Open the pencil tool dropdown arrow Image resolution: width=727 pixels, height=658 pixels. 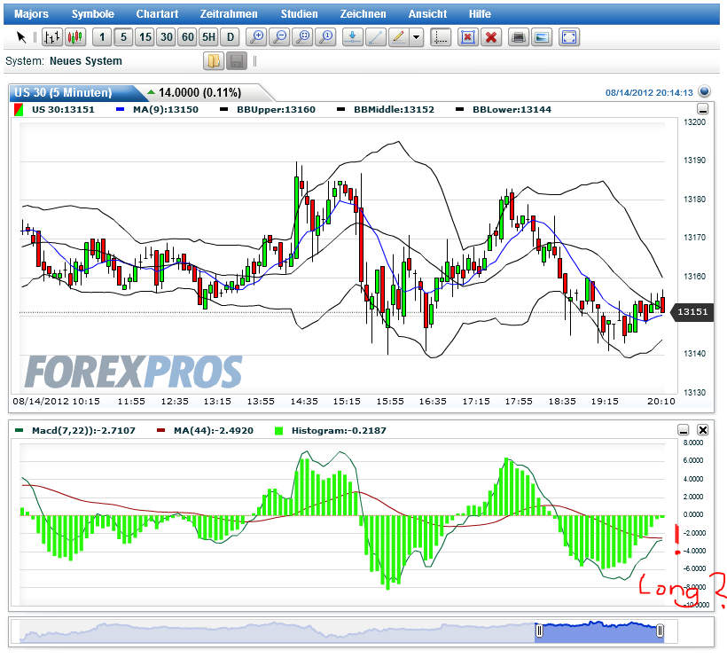(417, 37)
